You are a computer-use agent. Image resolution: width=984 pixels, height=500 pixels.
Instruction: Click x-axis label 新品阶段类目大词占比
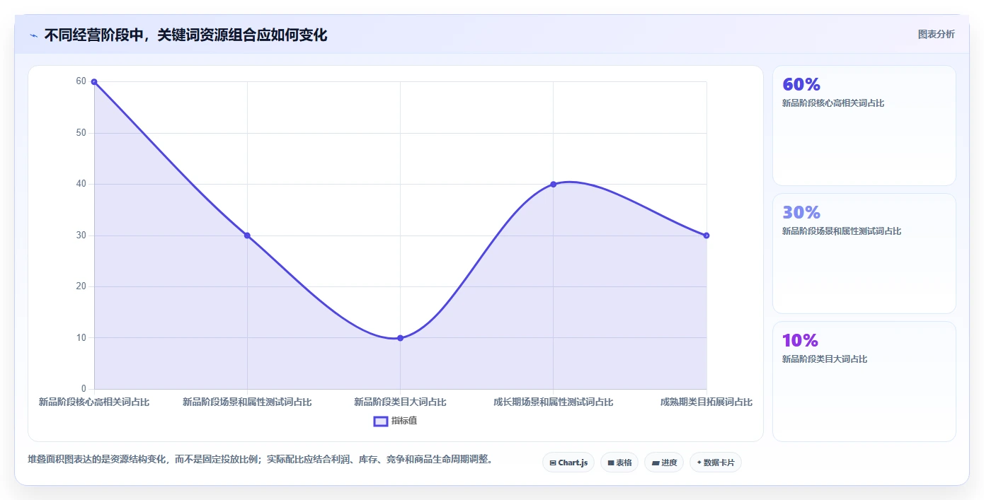click(x=400, y=402)
